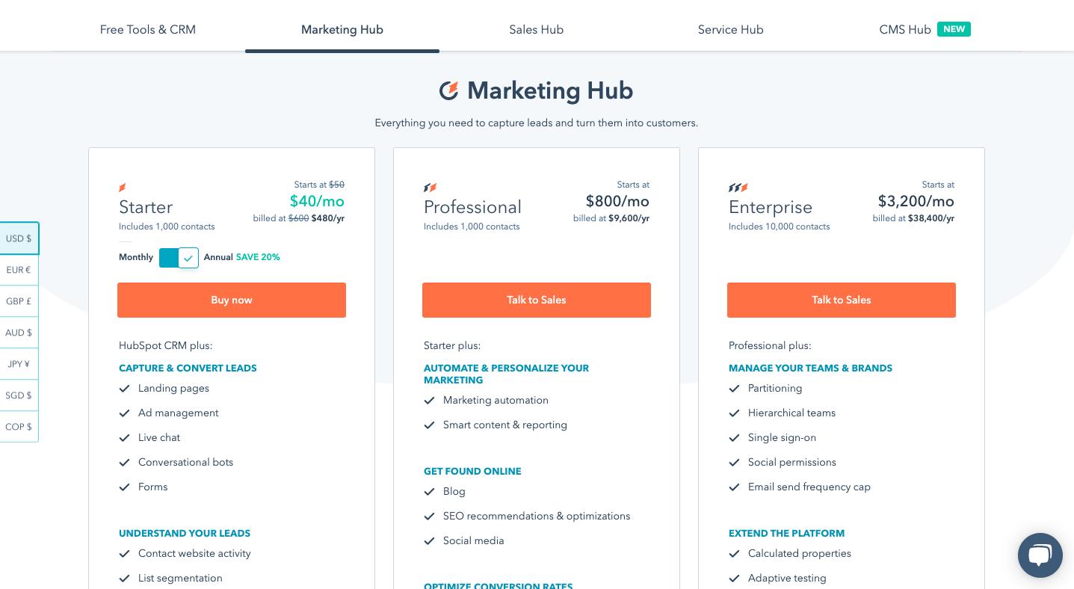Click Buy now for Starter plan
This screenshot has width=1074, height=589.
tap(232, 300)
